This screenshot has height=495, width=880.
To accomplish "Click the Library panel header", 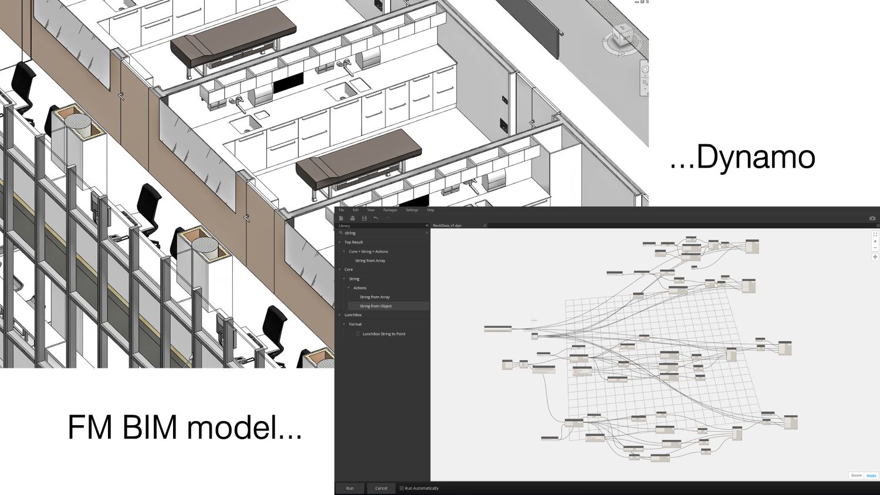I will tap(383, 226).
